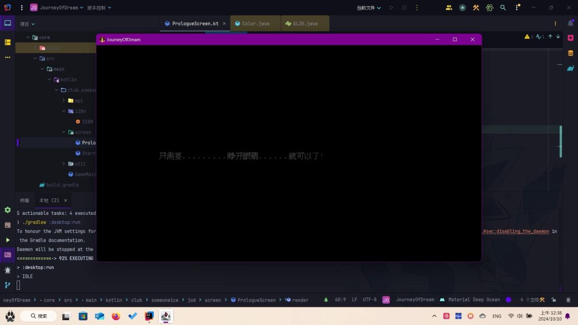Select GameMain file in project tree

(x=85, y=174)
